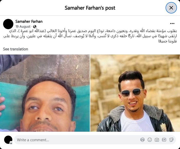Open Samaher Farhan's profile name link
180x149 pixels.
[x=29, y=21]
